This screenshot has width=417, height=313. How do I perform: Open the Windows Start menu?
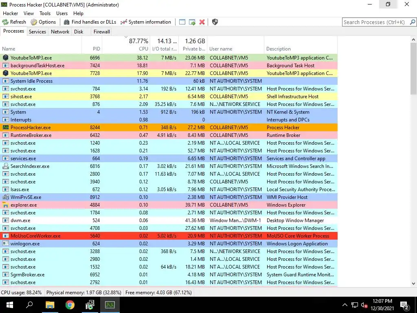pos(10,305)
